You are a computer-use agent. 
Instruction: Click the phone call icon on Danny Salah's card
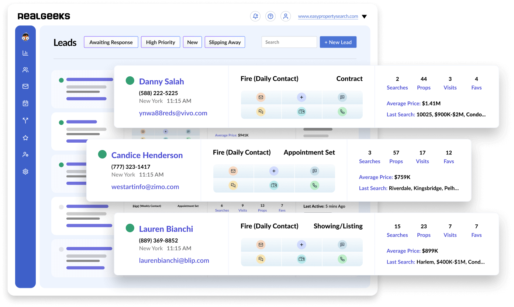[x=342, y=111]
